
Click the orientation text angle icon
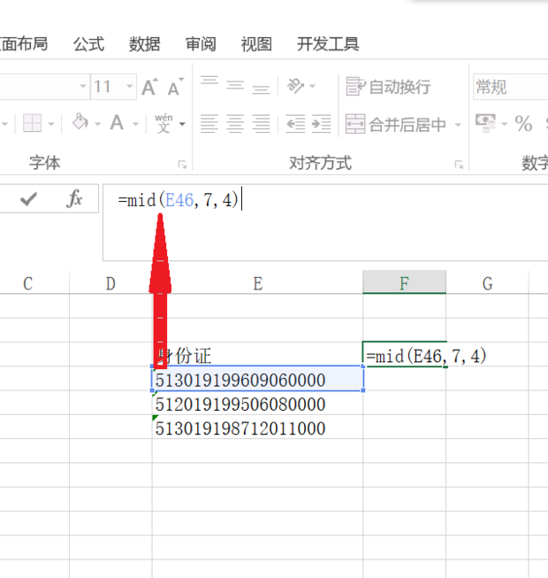(x=295, y=86)
